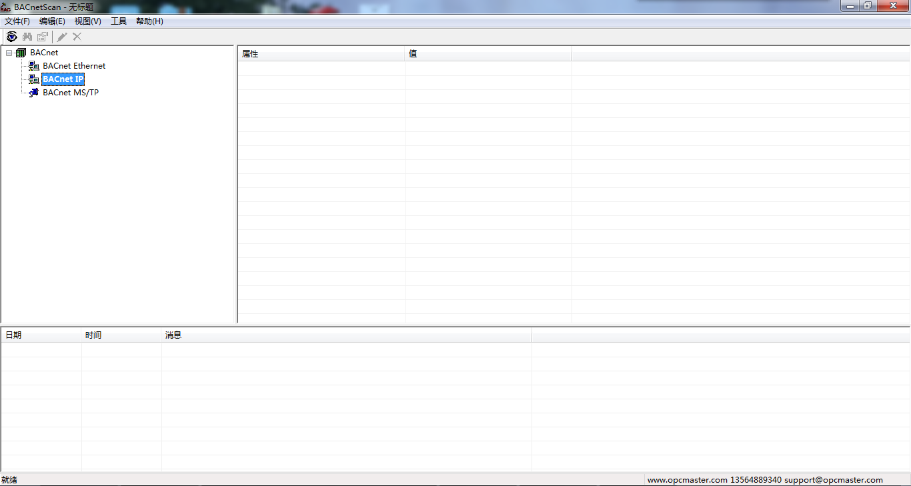This screenshot has width=911, height=486.
Task: Click the BACnet root node icon
Action: pos(21,53)
